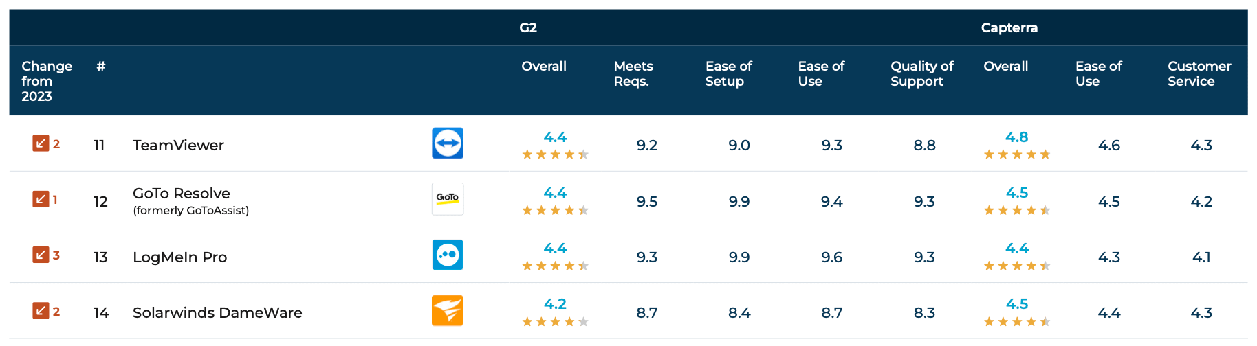Click the Ease of Setup column header

pos(728,73)
